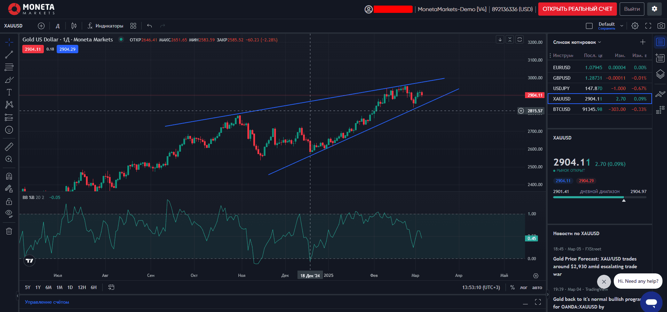Image resolution: width=667 pixels, height=312 pixels.
Task: Toggle лог logarithmic scale
Action: [x=524, y=287]
